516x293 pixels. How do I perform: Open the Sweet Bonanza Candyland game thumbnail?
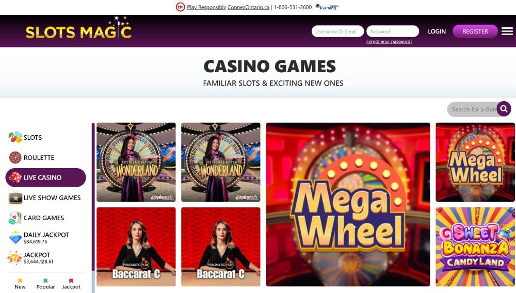(x=475, y=247)
